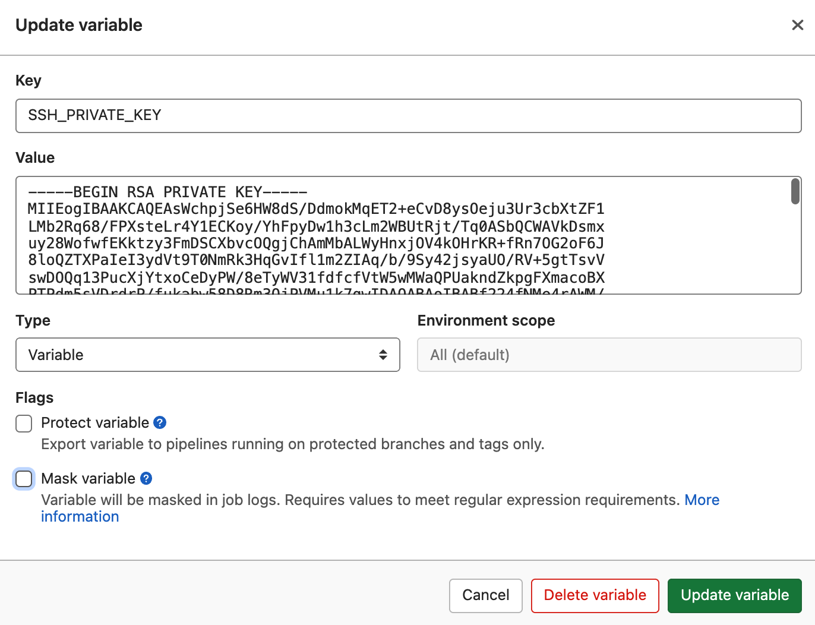This screenshot has width=815, height=625.
Task: Follow the More information link
Action: click(x=702, y=500)
